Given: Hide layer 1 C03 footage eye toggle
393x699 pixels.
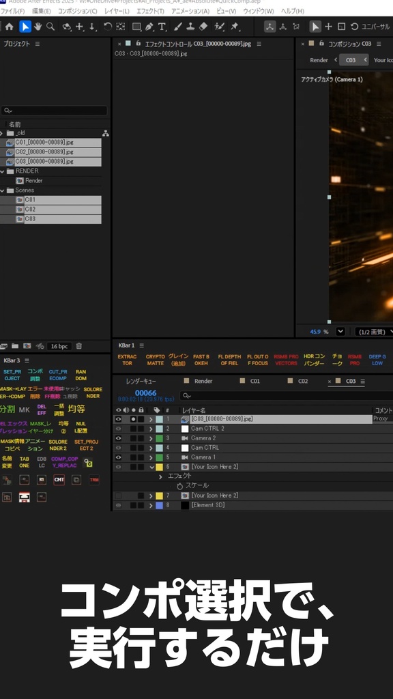Looking at the screenshot, I should tap(118, 419).
